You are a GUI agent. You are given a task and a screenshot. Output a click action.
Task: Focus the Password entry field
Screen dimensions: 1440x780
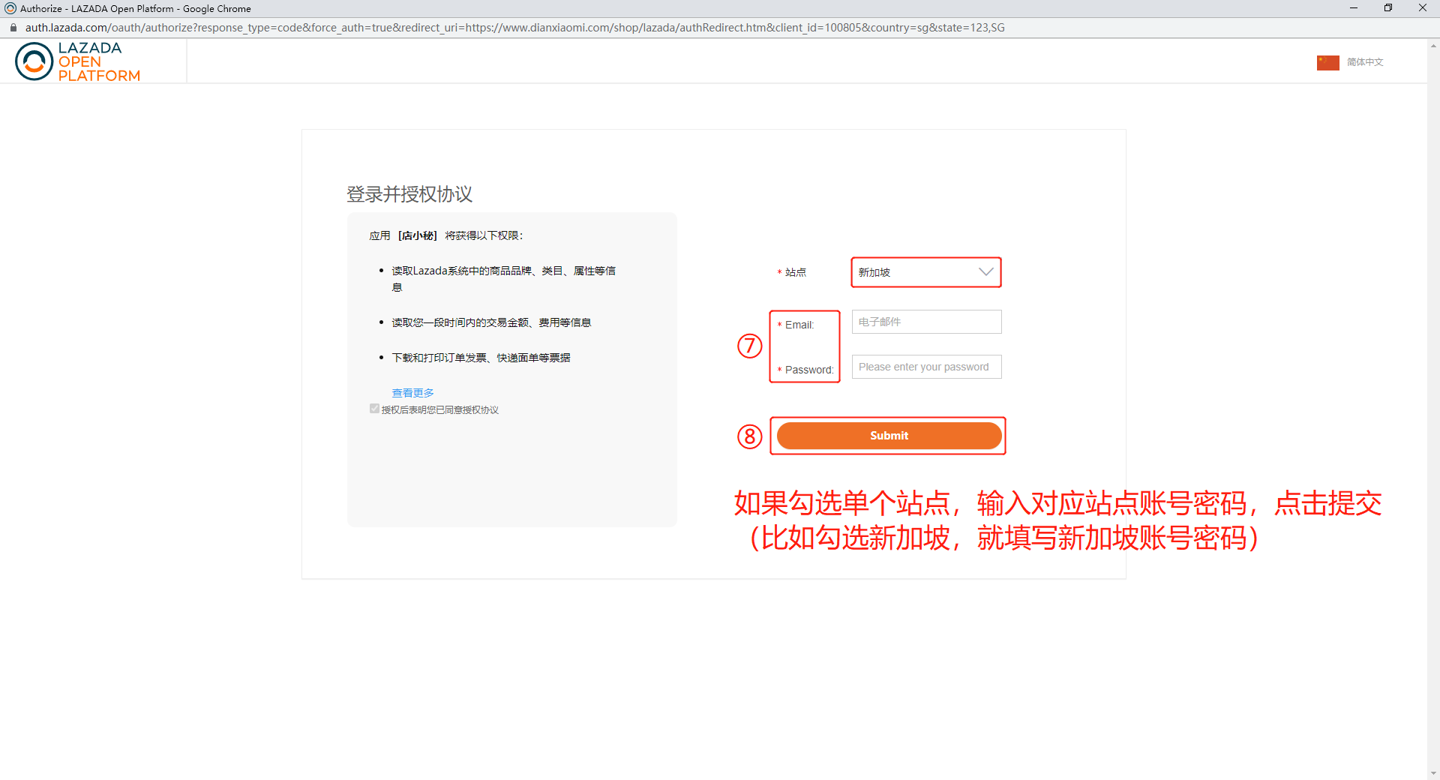coord(925,367)
